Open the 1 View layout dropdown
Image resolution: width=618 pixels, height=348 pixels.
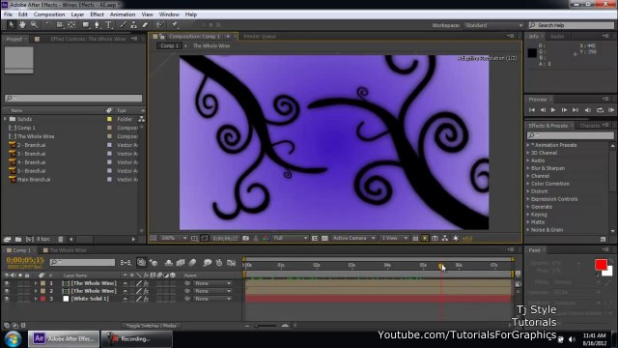coord(394,239)
